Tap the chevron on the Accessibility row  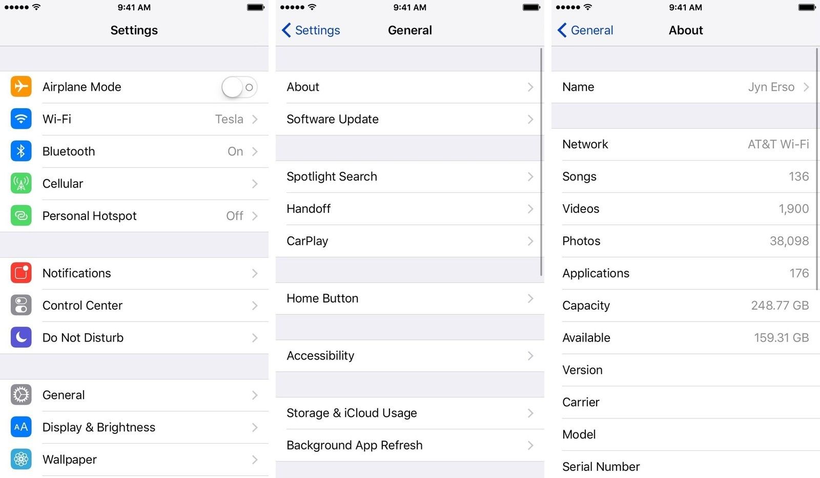click(530, 356)
